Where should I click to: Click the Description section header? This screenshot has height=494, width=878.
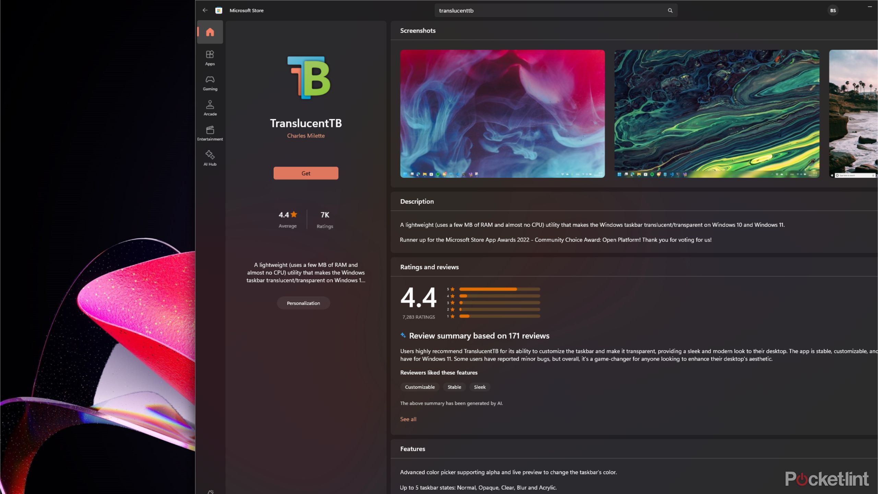point(417,201)
